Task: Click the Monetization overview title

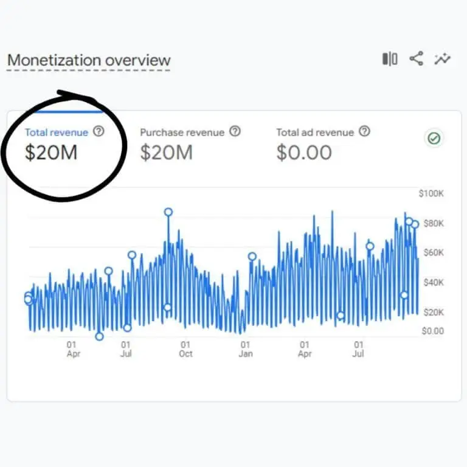Action: (x=89, y=61)
